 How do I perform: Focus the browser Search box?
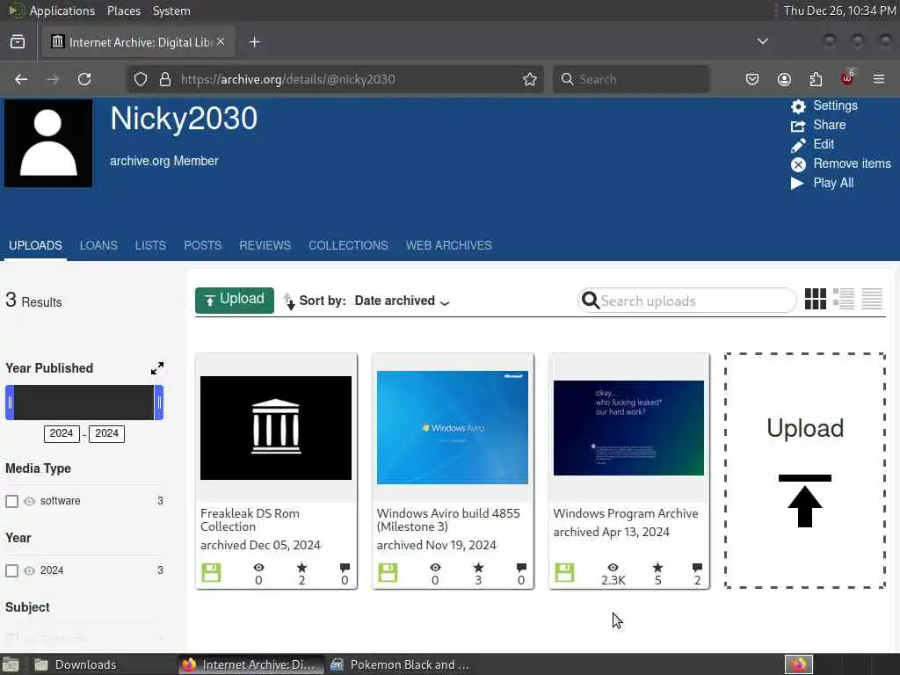(631, 79)
